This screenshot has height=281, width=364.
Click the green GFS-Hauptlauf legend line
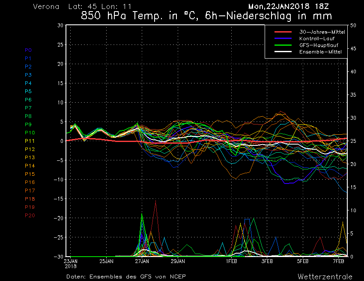pyautogui.click(x=283, y=45)
